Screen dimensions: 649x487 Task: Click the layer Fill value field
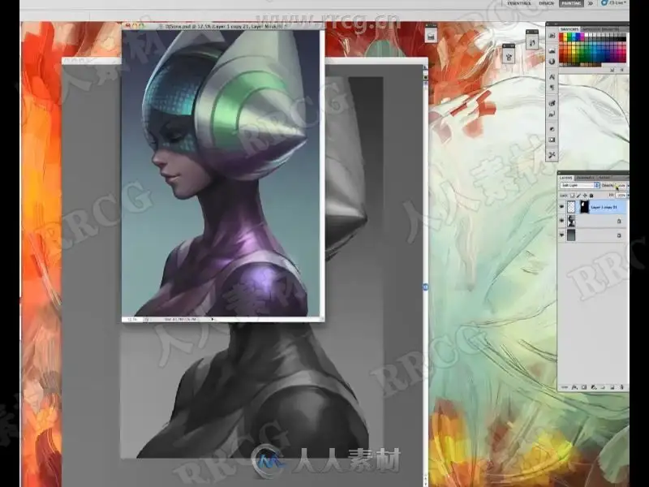[x=621, y=196]
